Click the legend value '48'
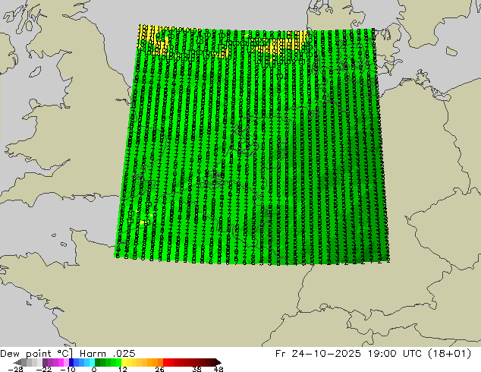The width and height of the screenshot is (481, 372). 218,369
